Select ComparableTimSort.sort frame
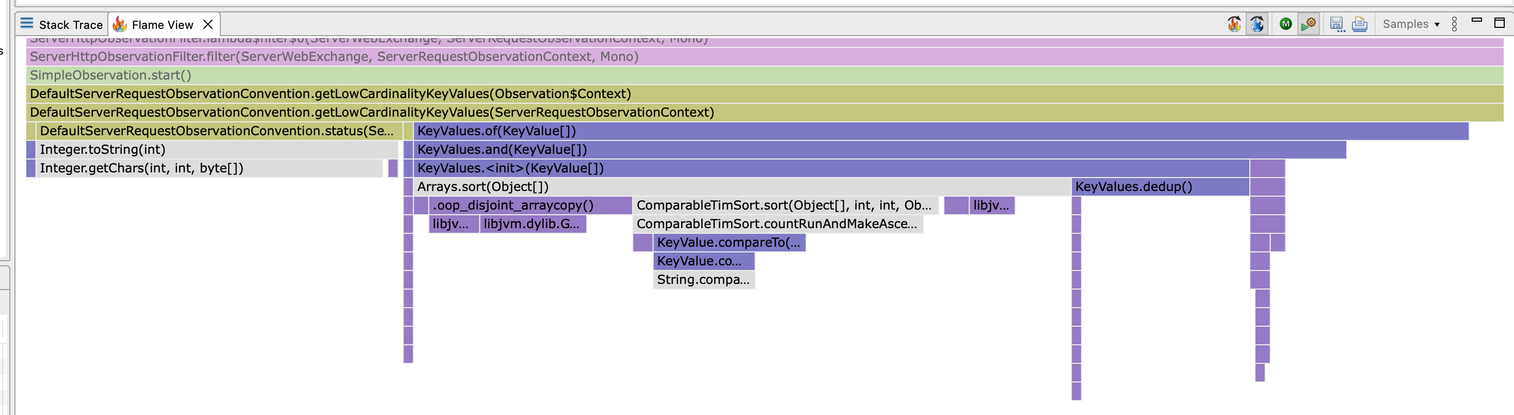Screen dimensions: 1514x415 click(786, 205)
